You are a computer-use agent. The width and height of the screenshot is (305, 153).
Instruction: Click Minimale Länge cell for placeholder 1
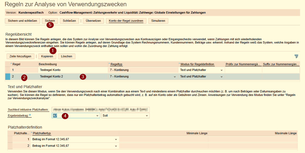pyautogui.click(x=163, y=139)
